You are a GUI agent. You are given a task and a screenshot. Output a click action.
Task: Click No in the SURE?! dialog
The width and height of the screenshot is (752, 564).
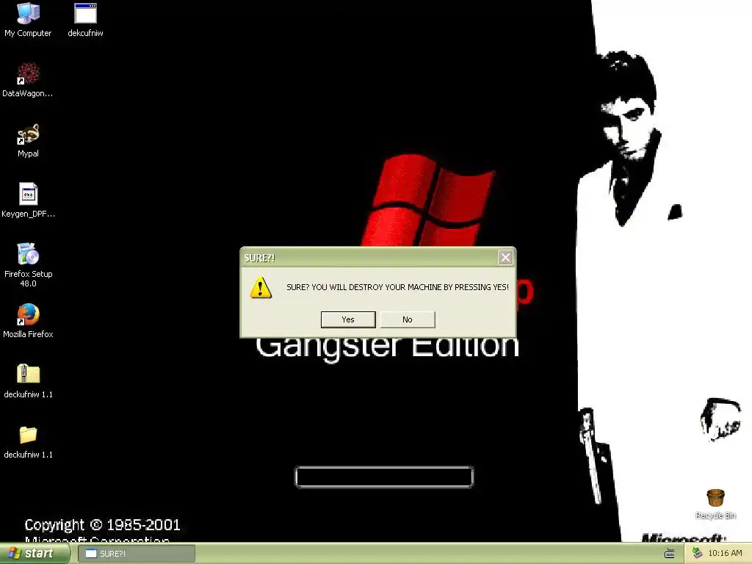tap(408, 319)
